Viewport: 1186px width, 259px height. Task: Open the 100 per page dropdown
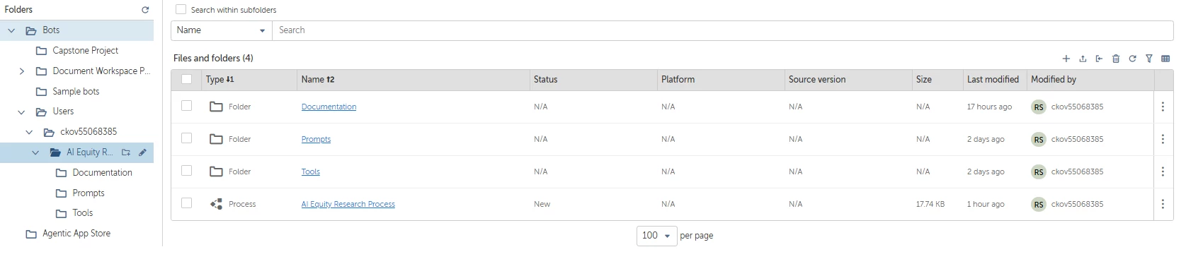(656, 236)
